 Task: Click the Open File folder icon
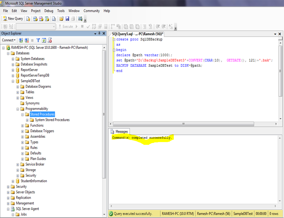click(x=62, y=19)
